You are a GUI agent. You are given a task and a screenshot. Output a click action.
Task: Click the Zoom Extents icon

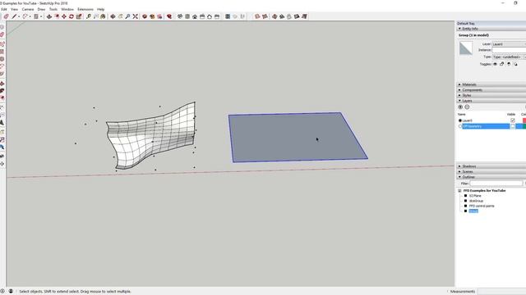point(136,16)
